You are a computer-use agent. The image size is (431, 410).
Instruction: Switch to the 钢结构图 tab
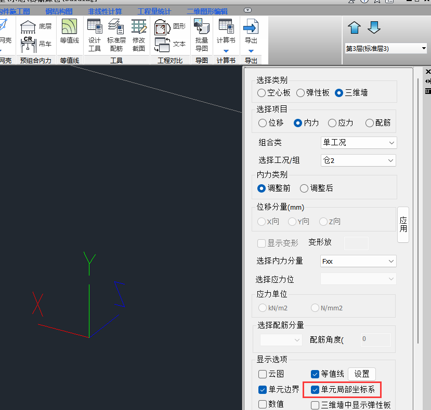pyautogui.click(x=59, y=11)
